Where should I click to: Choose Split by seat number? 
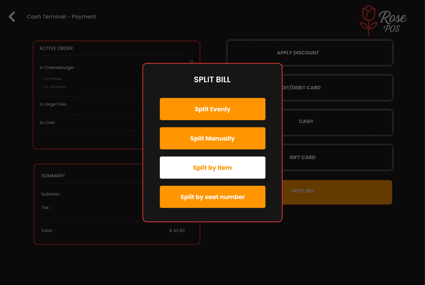coord(212,197)
